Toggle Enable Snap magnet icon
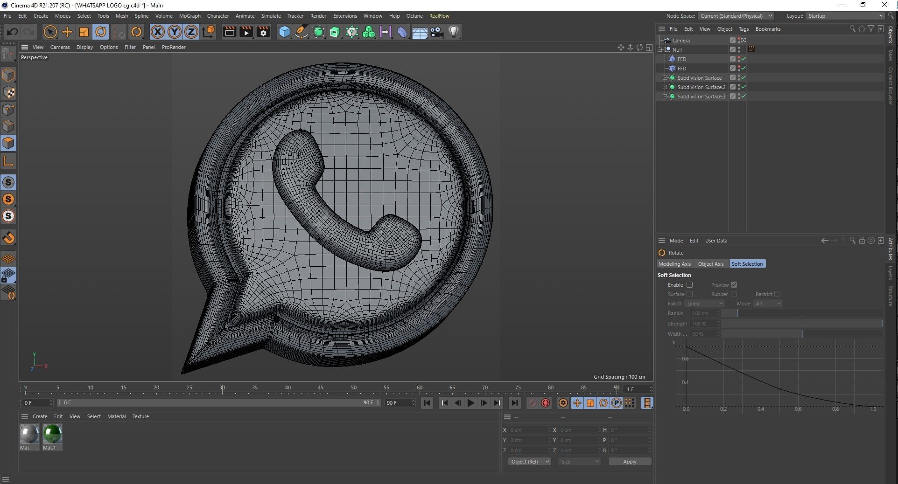The image size is (898, 484). coord(8,238)
